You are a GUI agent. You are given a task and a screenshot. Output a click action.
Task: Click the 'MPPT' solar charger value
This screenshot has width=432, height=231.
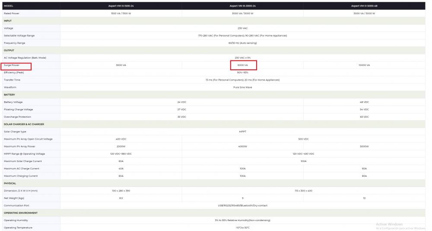click(x=243, y=131)
